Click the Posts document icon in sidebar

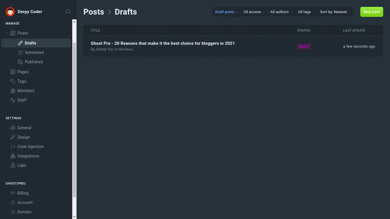(x=13, y=33)
